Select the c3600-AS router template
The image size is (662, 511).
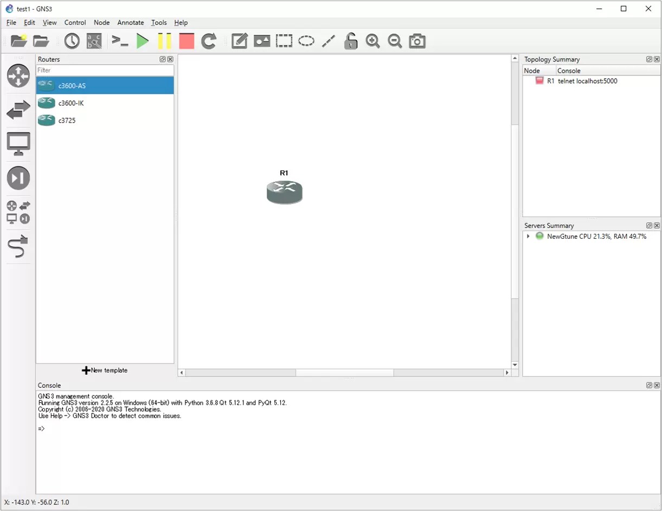(x=105, y=85)
